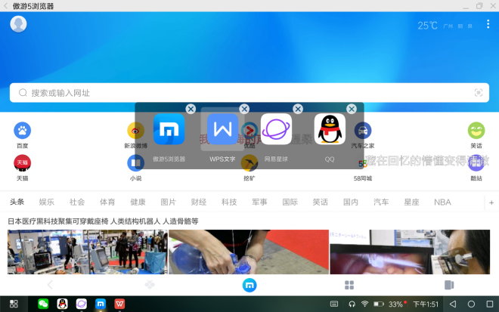This screenshot has height=312, width=499.
Task: Close QQ from the app switcher
Action: [352, 109]
